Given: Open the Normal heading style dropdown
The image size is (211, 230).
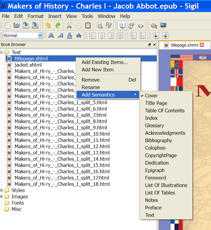Looking at the screenshot, I should coord(23,36).
